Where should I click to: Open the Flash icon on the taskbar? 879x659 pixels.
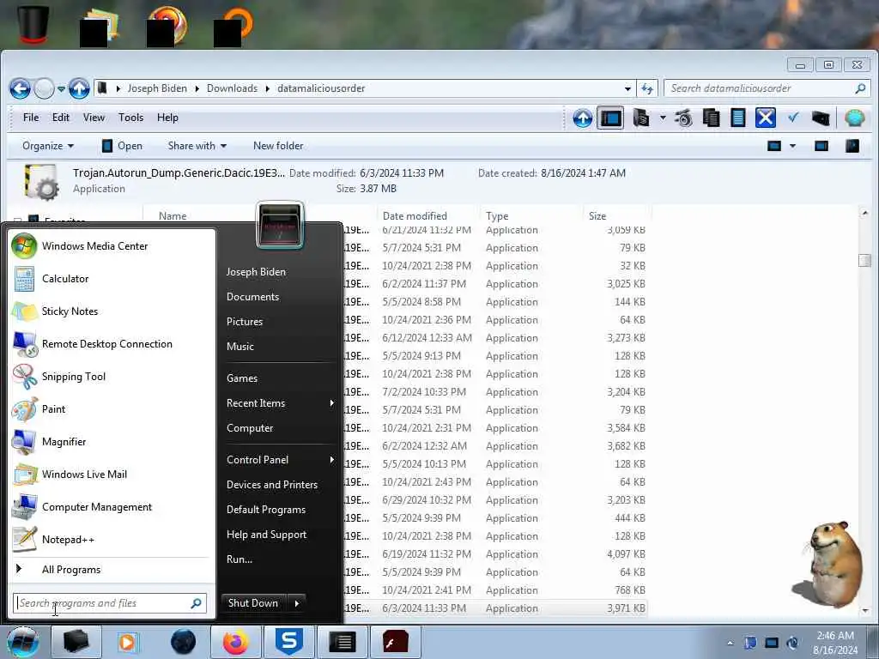pos(395,642)
